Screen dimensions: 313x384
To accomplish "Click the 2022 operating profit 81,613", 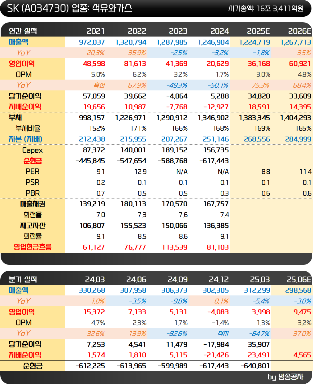I will [x=135, y=64].
